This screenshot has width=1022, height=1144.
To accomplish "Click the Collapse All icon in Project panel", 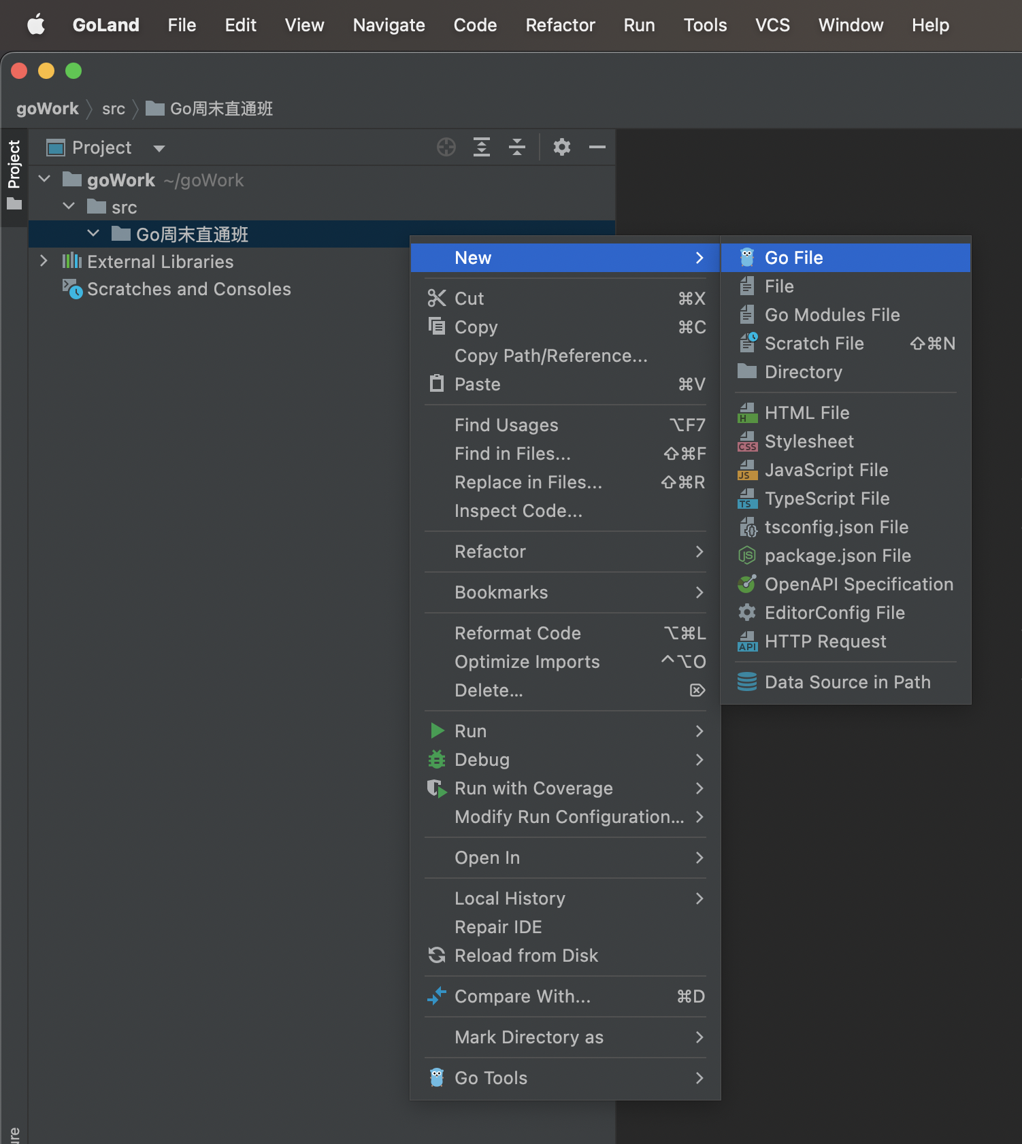I will point(517,147).
